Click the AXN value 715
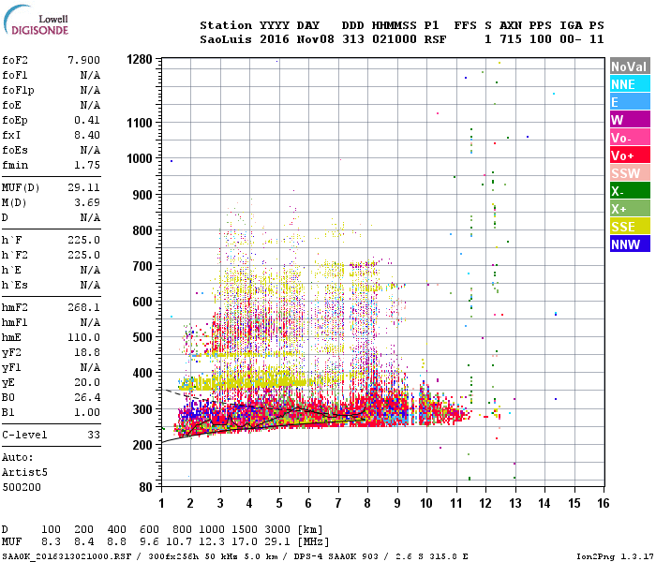This screenshot has height=562, width=656. (x=511, y=39)
